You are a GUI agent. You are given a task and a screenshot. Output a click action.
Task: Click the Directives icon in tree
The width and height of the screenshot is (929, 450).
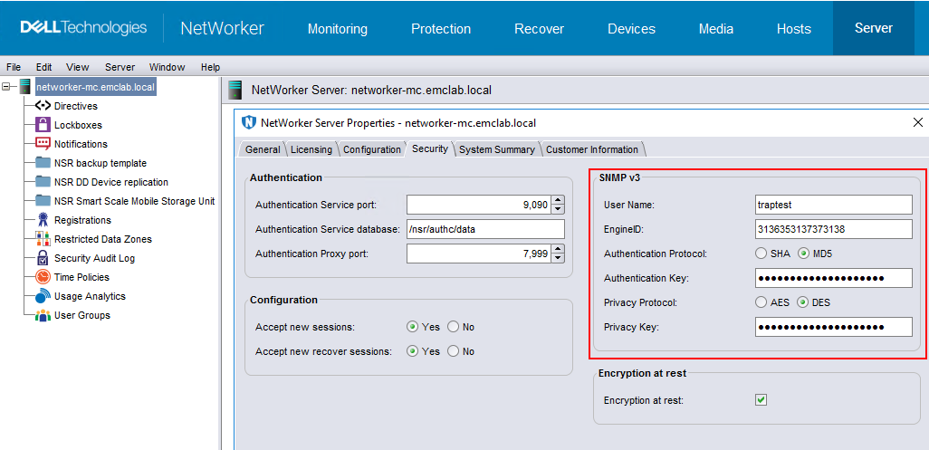pyautogui.click(x=43, y=106)
